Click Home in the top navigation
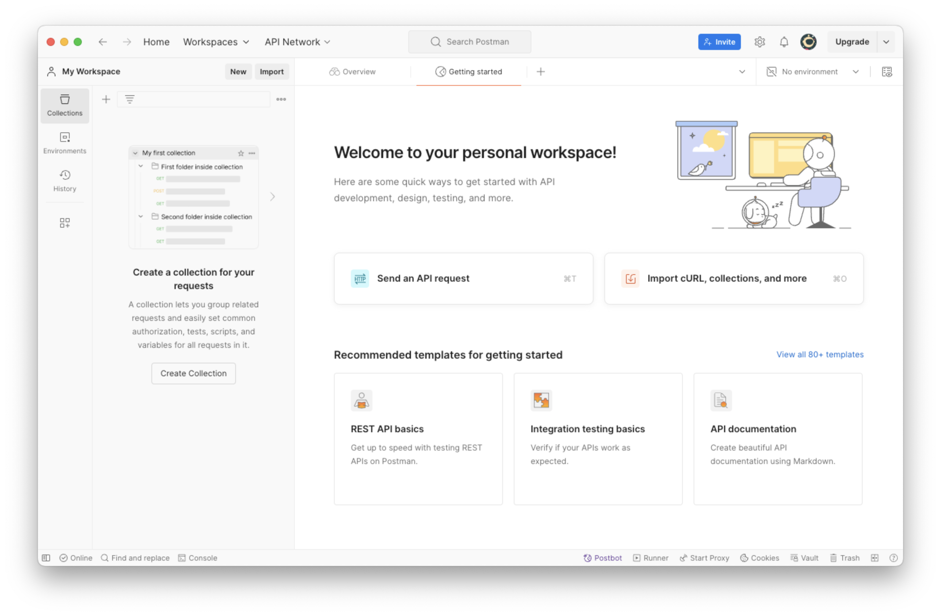The width and height of the screenshot is (941, 616). point(156,42)
